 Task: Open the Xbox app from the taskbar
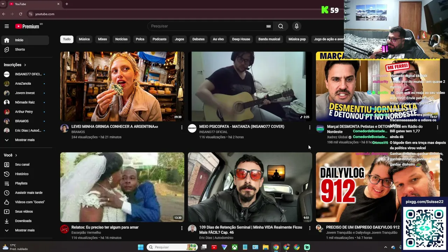tap(234, 247)
